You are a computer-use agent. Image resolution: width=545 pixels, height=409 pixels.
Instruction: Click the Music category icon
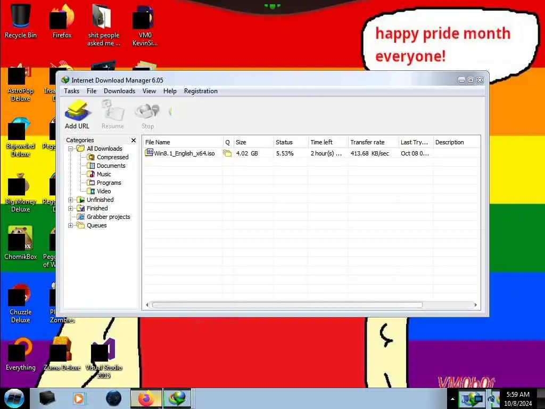point(91,174)
